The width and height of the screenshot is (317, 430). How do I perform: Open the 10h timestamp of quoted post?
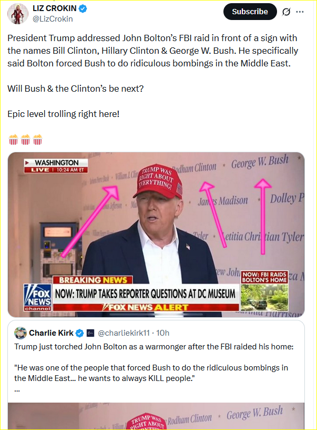(163, 333)
